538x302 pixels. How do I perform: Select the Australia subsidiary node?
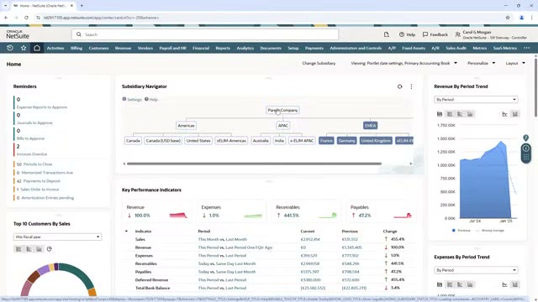tap(261, 141)
